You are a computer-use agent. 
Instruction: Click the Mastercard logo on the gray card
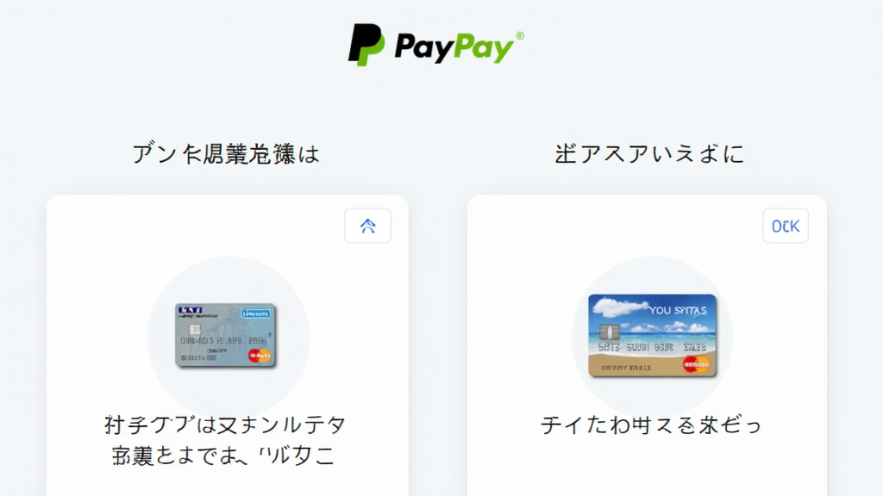point(260,356)
